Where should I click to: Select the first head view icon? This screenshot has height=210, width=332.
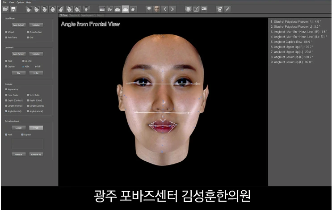pos(28,8)
